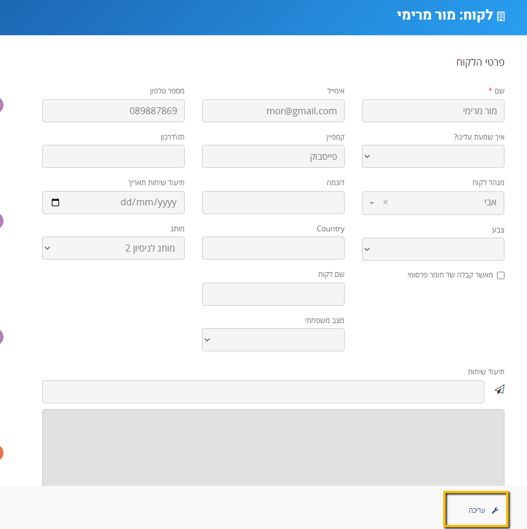Click the building icon in the header
The width and height of the screenshot is (527, 529).
click(x=500, y=16)
